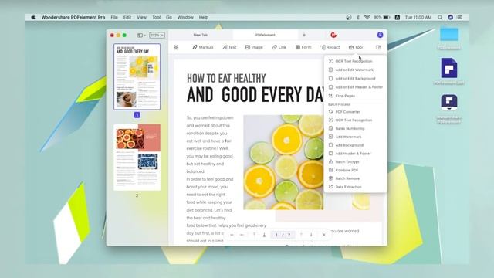The width and height of the screenshot is (494, 278).
Task: Zoom out with the minus button in bottom bar
Action: tap(242, 235)
